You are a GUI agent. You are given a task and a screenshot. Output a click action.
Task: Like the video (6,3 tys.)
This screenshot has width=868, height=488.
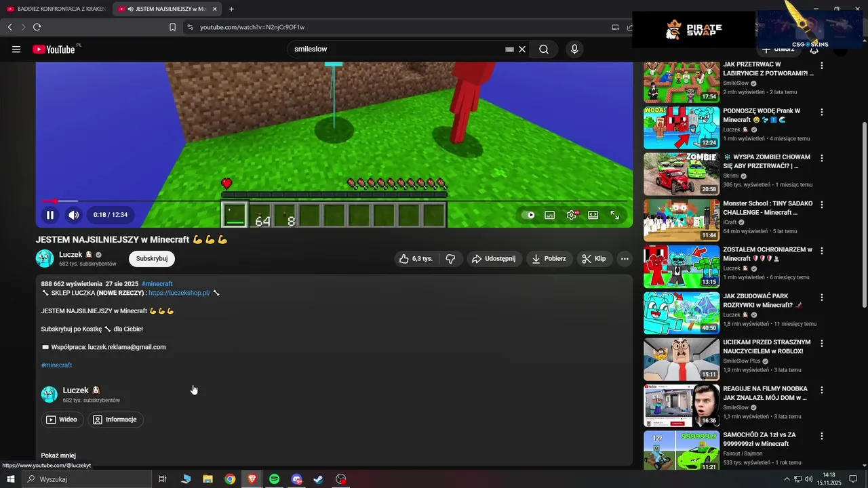[x=416, y=258]
